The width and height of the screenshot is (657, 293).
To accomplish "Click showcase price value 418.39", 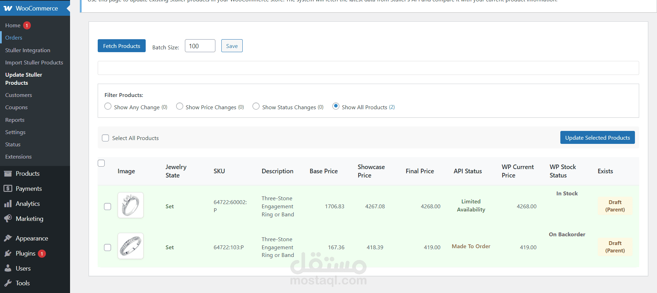I will (x=375, y=247).
